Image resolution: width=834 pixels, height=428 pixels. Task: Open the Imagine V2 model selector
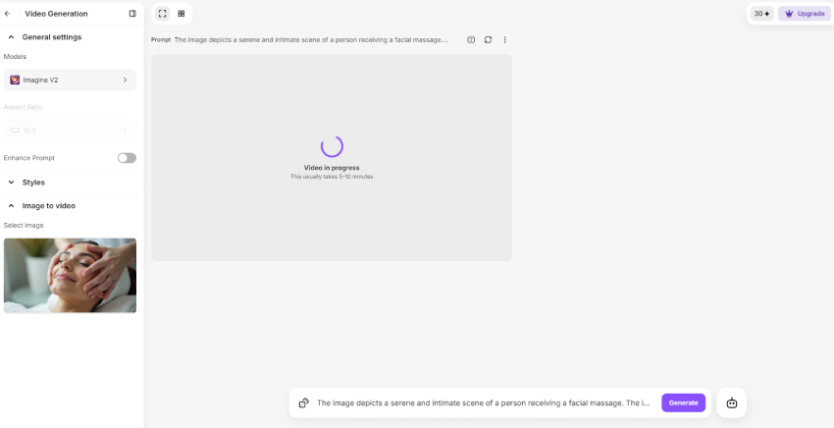pyautogui.click(x=70, y=80)
